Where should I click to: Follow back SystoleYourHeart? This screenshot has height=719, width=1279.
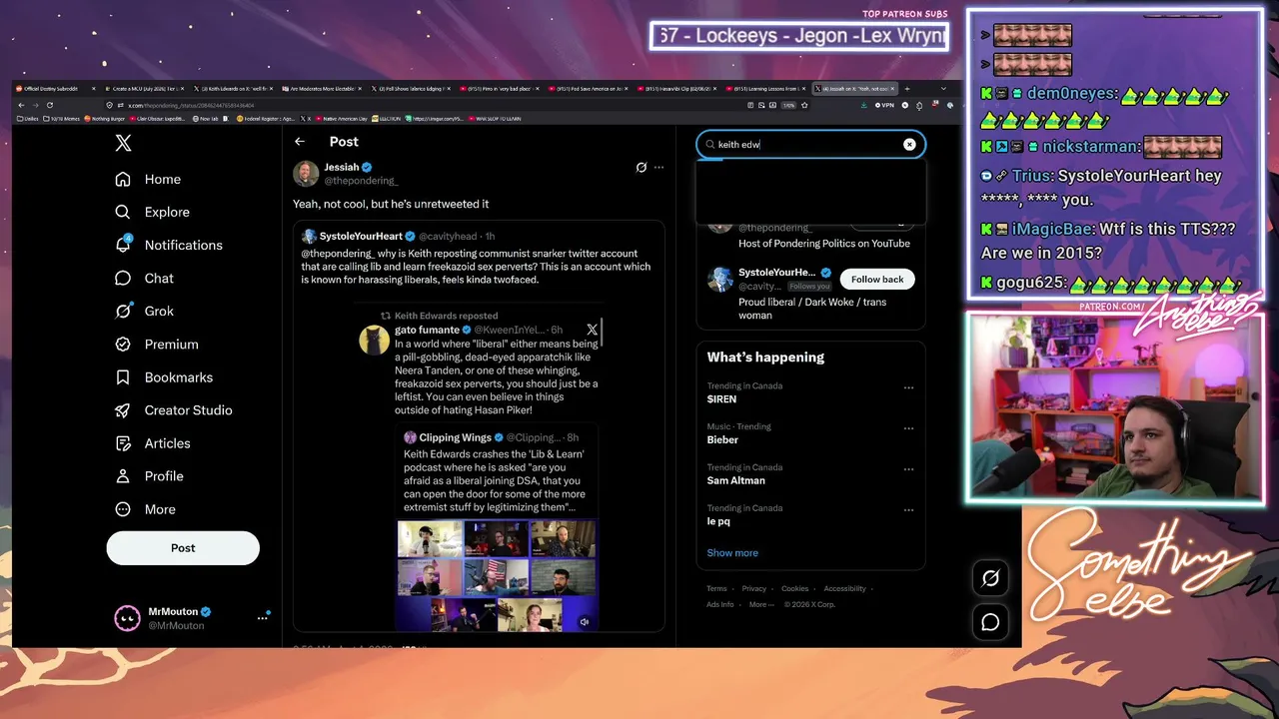pyautogui.click(x=877, y=280)
